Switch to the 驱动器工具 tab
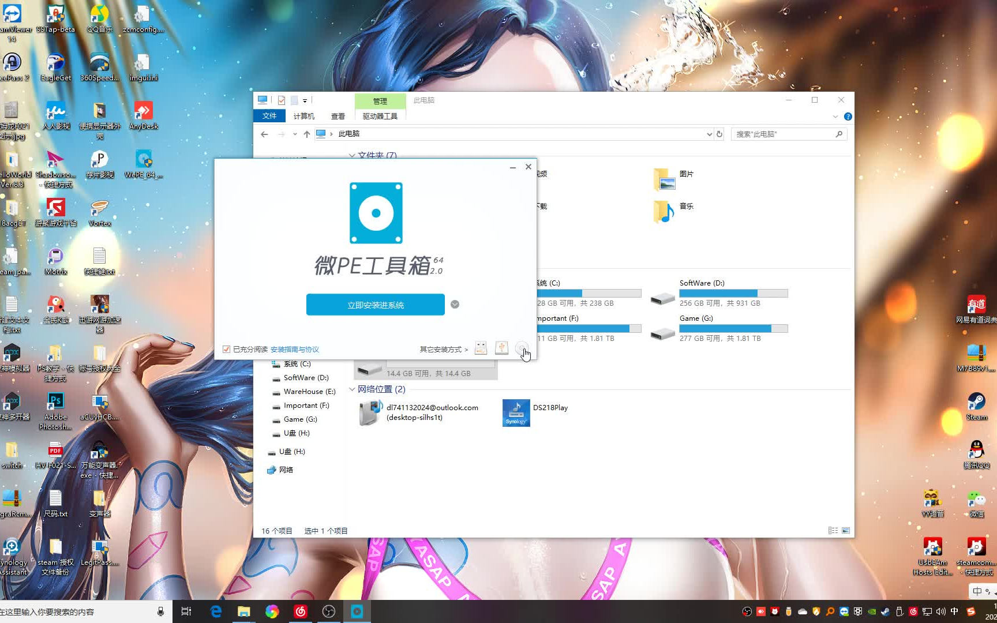 [x=380, y=116]
